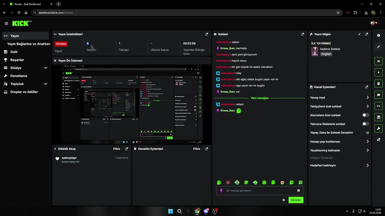Open chat settings gear next to Gönder
Viewport: 385px width, 216px height.
[284, 200]
